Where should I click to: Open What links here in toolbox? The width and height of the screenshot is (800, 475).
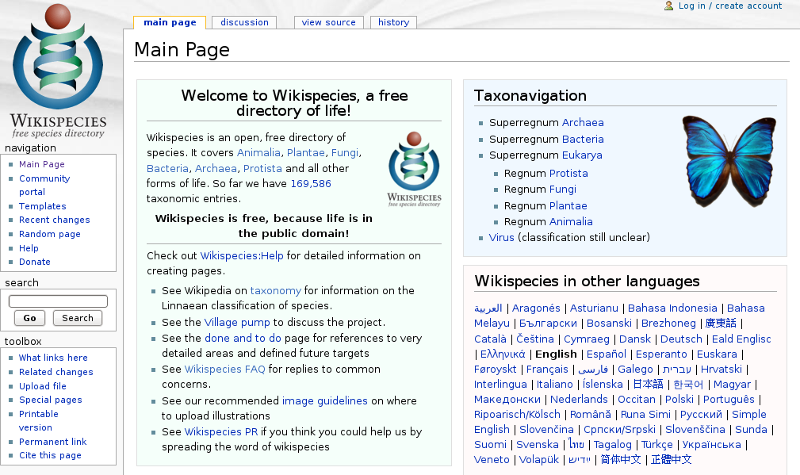tap(53, 358)
